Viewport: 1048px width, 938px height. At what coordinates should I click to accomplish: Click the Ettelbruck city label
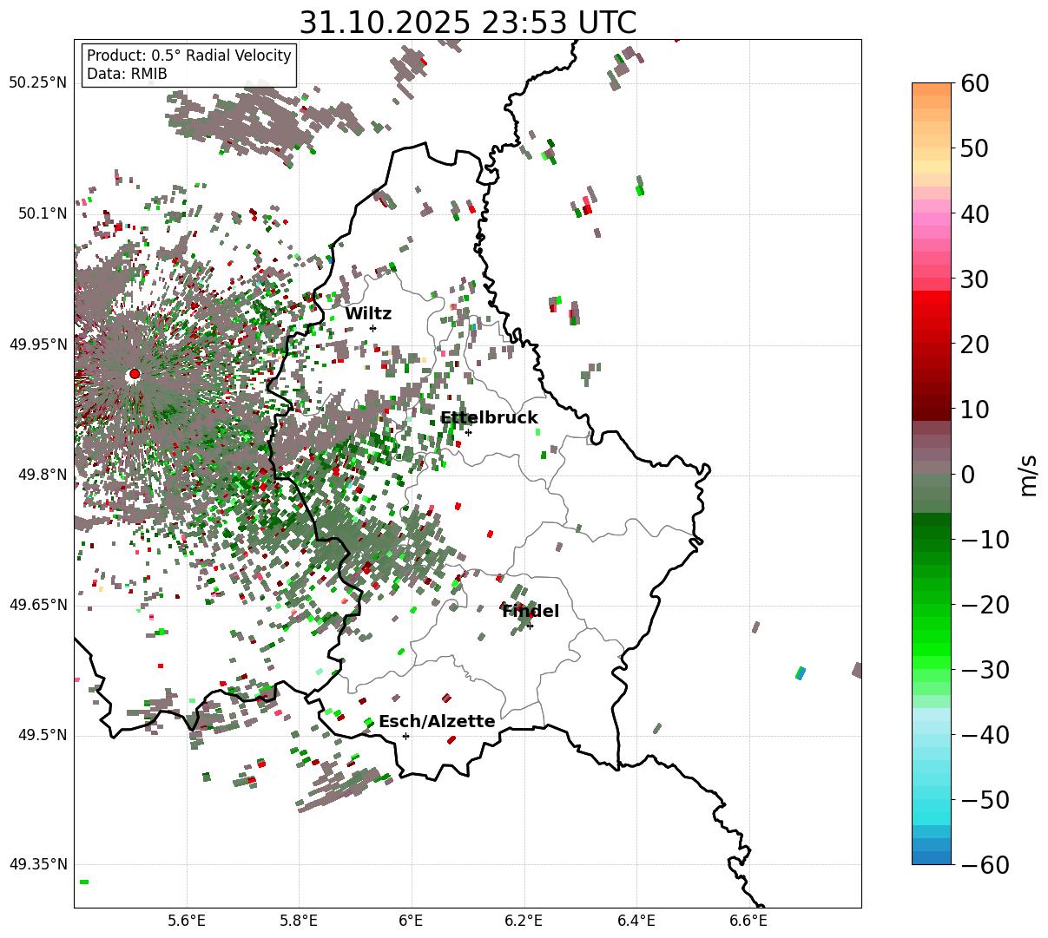(489, 418)
